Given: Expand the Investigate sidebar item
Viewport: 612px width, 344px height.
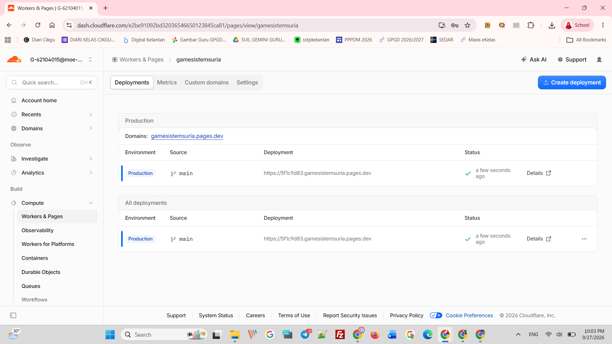Looking at the screenshot, I should pos(52,159).
